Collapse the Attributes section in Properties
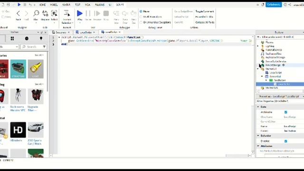Viewport: 304px width, 171px height. [x=258, y=146]
